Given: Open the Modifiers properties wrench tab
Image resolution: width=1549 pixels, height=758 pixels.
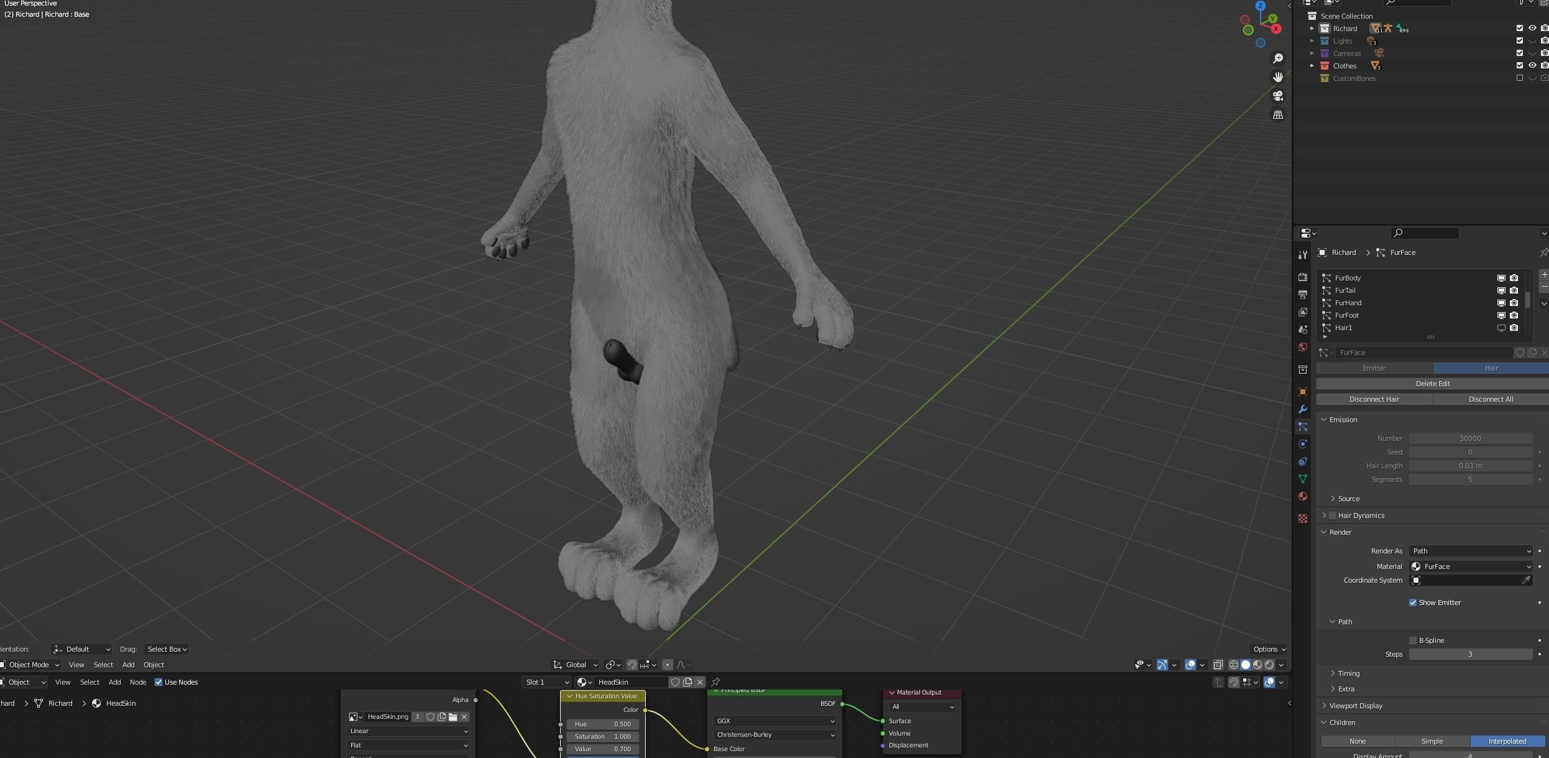Looking at the screenshot, I should (1303, 409).
